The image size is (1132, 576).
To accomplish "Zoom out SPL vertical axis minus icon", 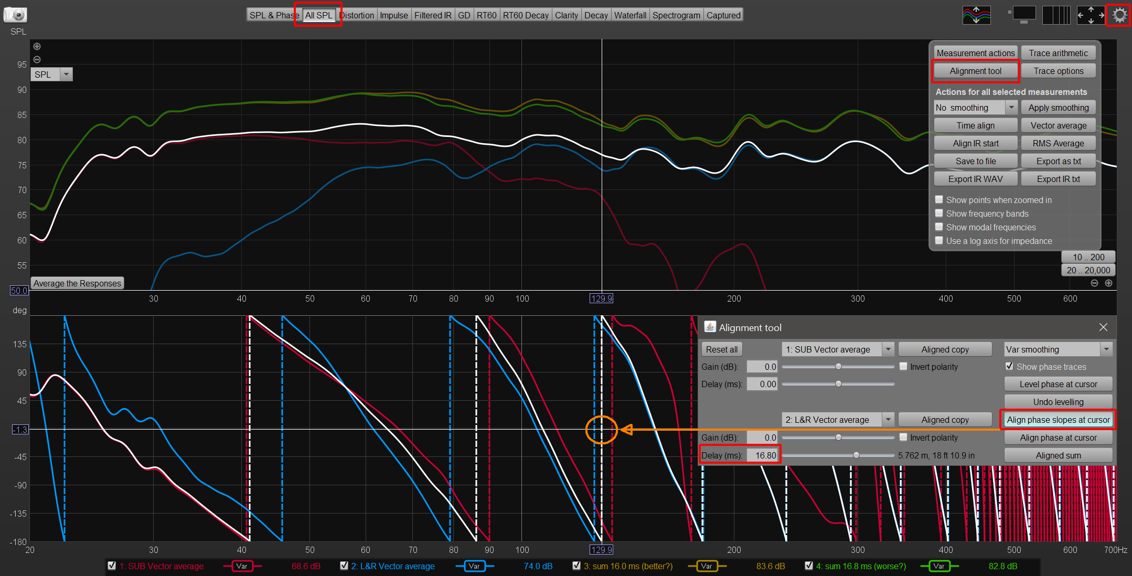I will (37, 59).
